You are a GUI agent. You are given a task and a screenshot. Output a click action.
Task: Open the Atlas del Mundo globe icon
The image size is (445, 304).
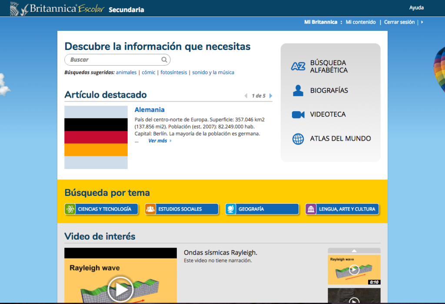[x=297, y=139]
